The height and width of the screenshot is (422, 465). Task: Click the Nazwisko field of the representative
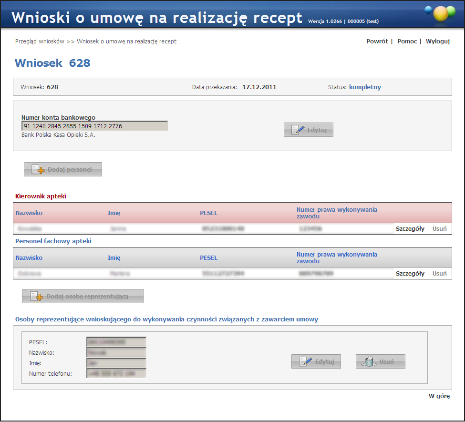(116, 352)
